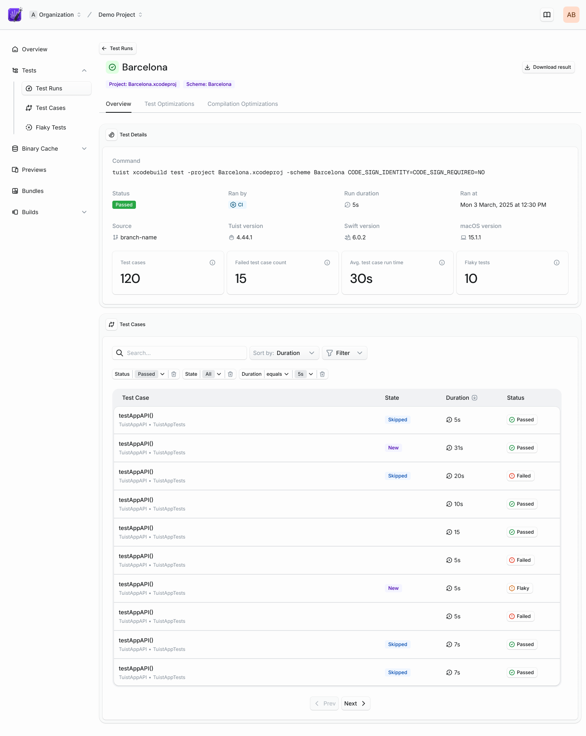Image resolution: width=586 pixels, height=736 pixels.
Task: Click the download icon in Download result
Action: click(x=527, y=67)
